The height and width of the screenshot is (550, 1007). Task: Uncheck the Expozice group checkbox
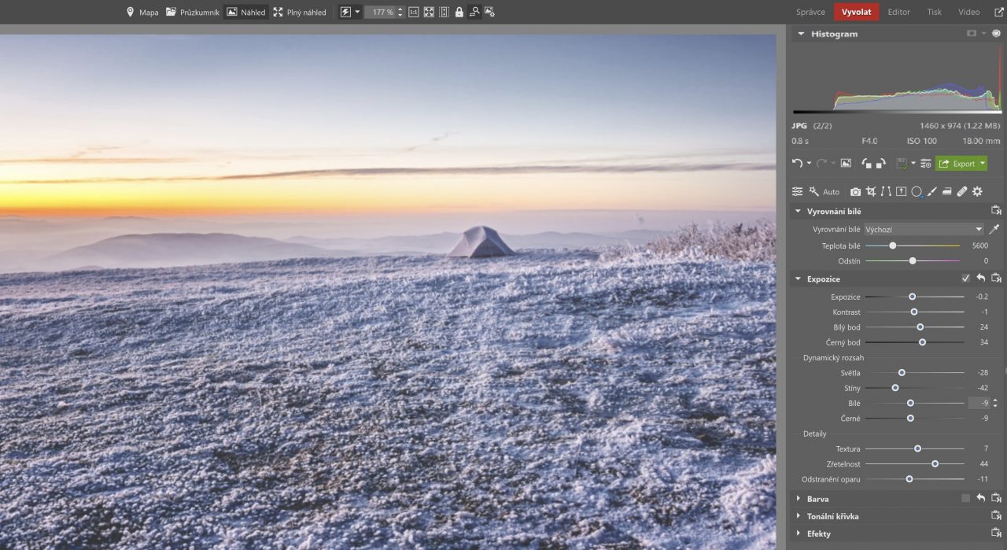coord(965,279)
